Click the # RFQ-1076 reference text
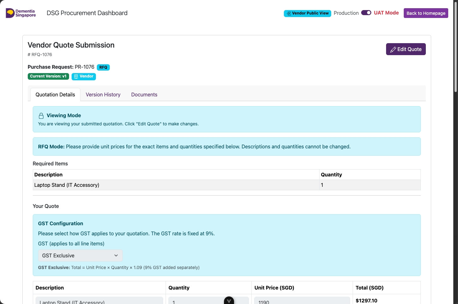The width and height of the screenshot is (458, 304). click(40, 54)
